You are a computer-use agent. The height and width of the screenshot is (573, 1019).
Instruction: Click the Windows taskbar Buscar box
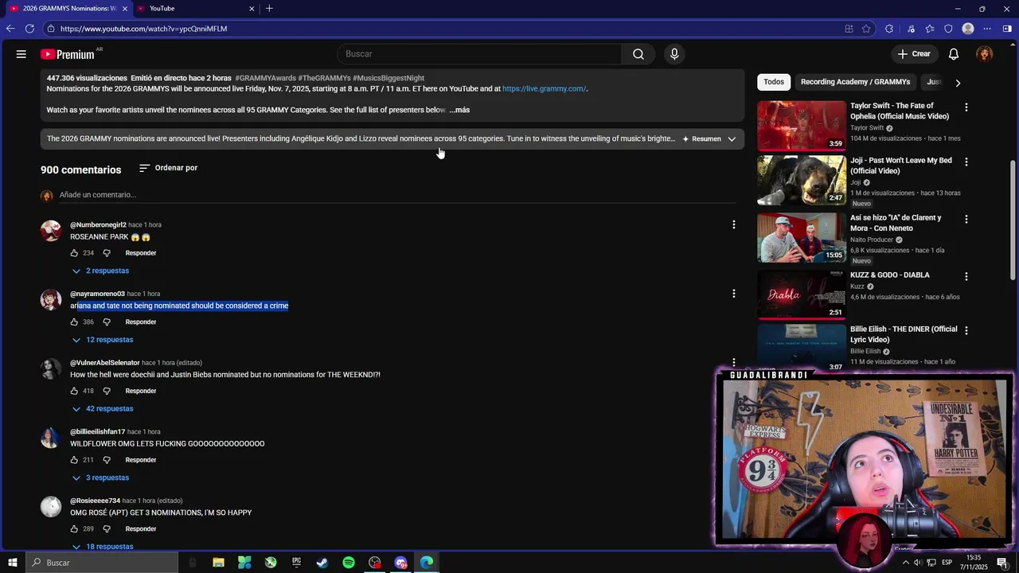(101, 563)
